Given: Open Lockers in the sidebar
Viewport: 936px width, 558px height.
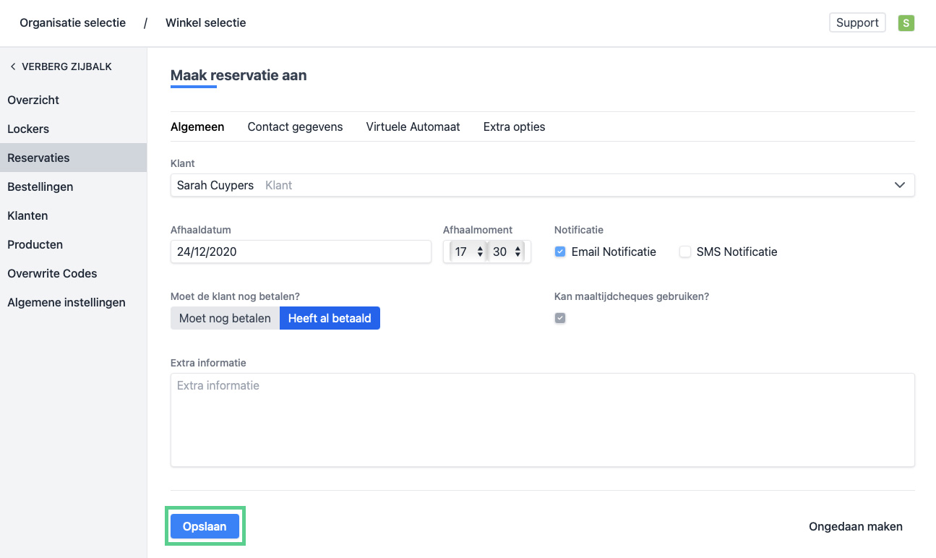Looking at the screenshot, I should [28, 129].
